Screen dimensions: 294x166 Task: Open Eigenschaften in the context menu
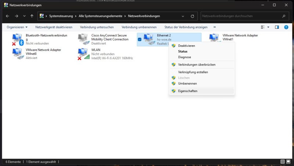click(x=202, y=91)
